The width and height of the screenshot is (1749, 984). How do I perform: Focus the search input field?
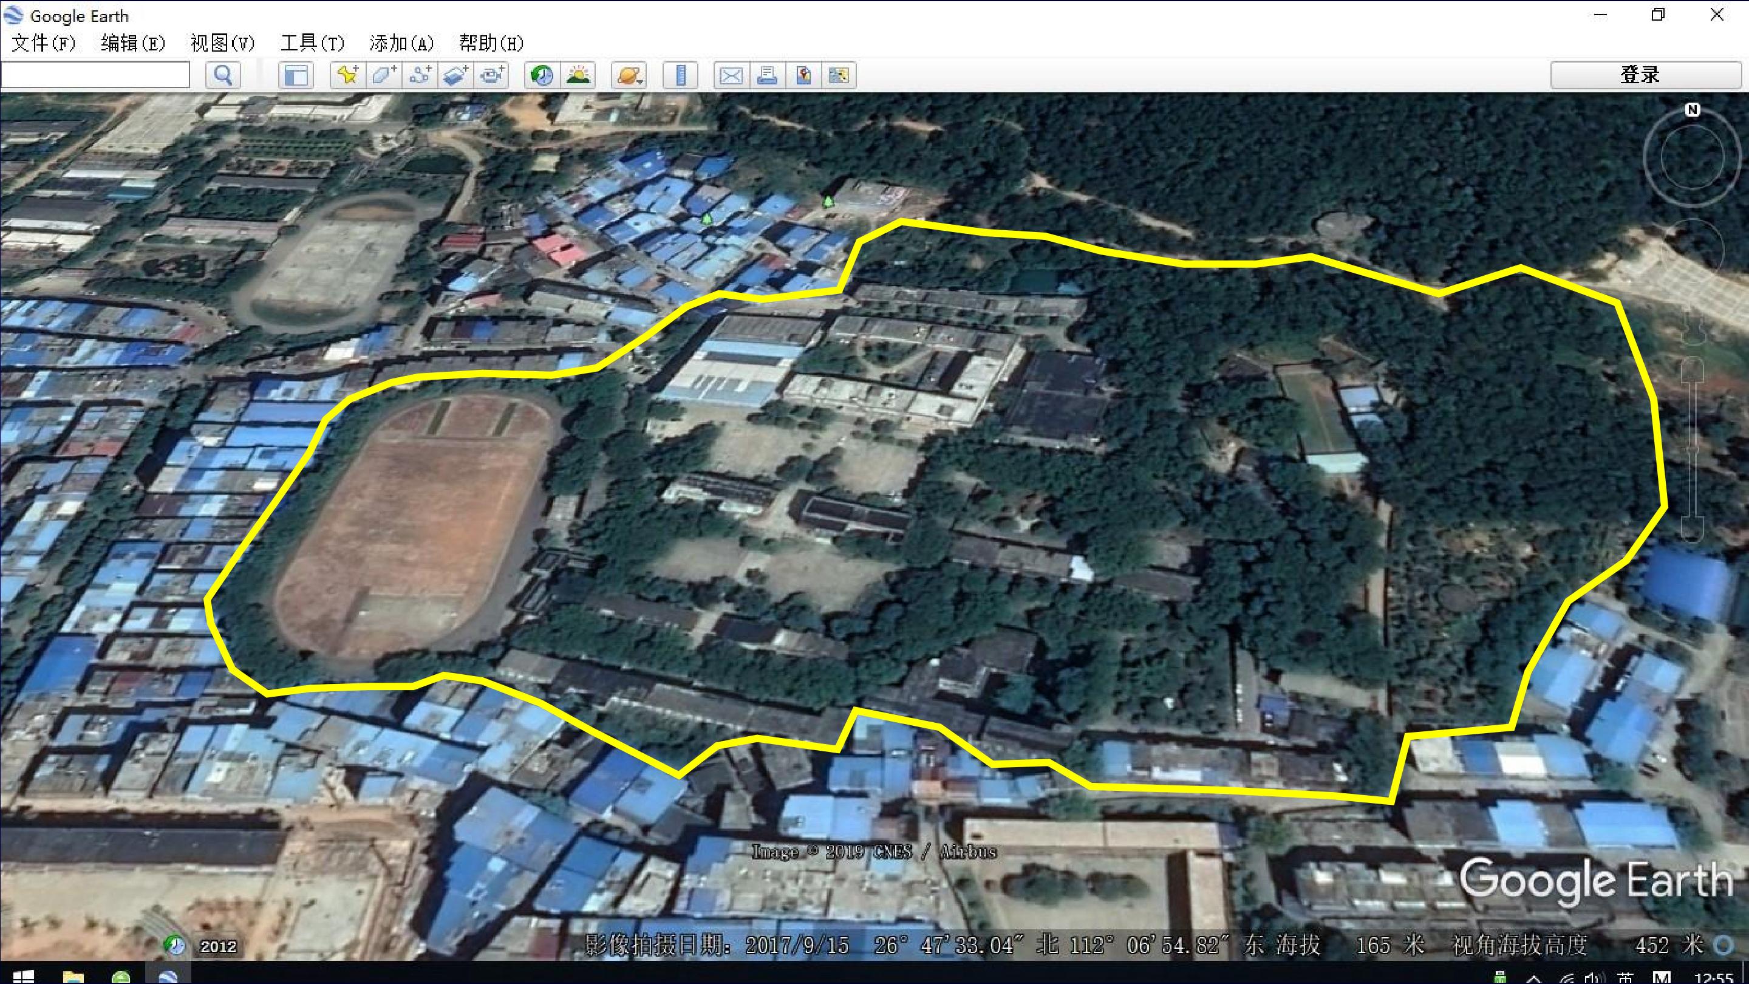pyautogui.click(x=95, y=75)
